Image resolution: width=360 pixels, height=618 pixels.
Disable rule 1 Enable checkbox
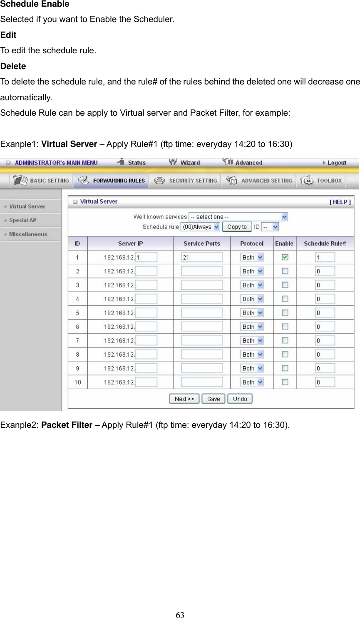point(284,257)
